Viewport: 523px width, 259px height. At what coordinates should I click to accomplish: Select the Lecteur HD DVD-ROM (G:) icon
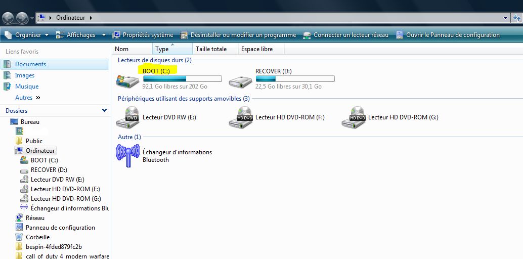click(353, 117)
